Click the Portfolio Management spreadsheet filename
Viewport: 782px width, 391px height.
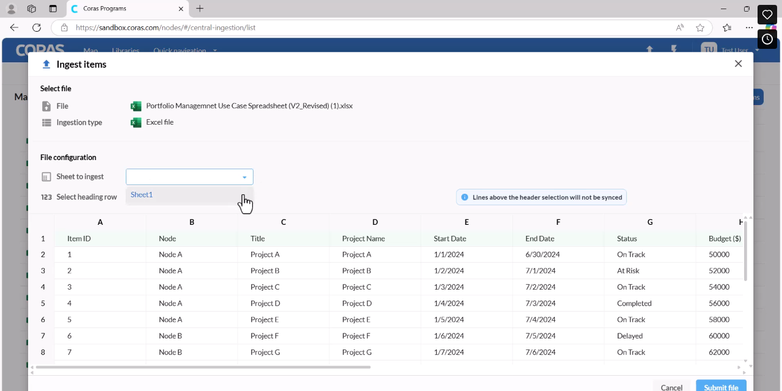tap(249, 106)
